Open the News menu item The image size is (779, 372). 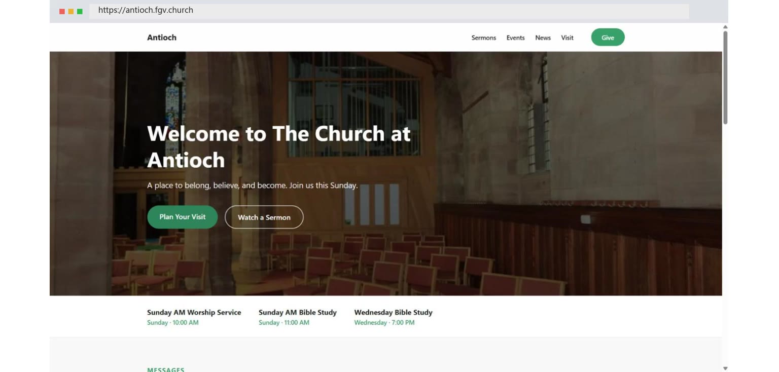(543, 38)
